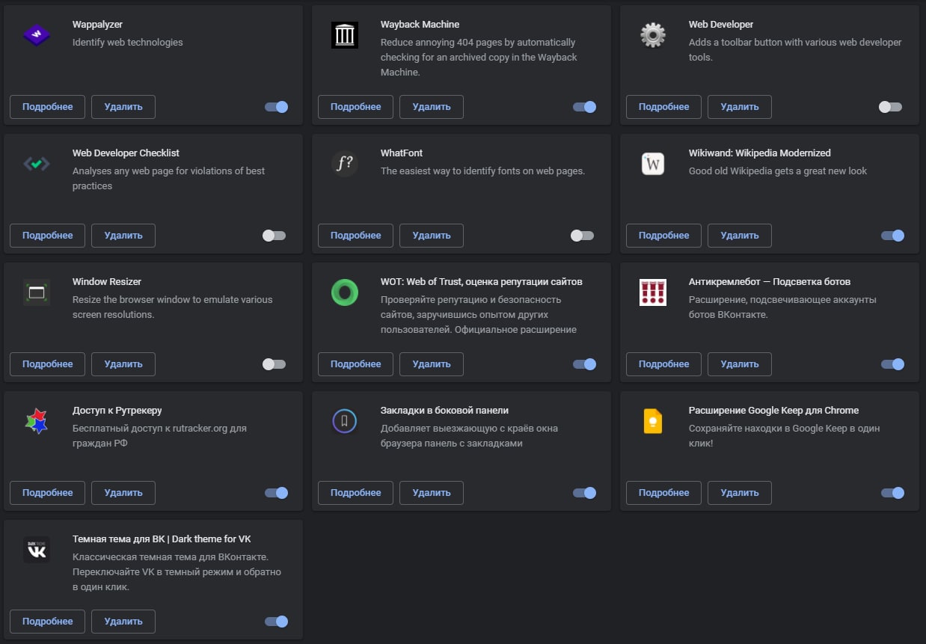Remove Закладки в боковой панели with Удалить
Screen dimensions: 926x644
pyautogui.click(x=432, y=493)
